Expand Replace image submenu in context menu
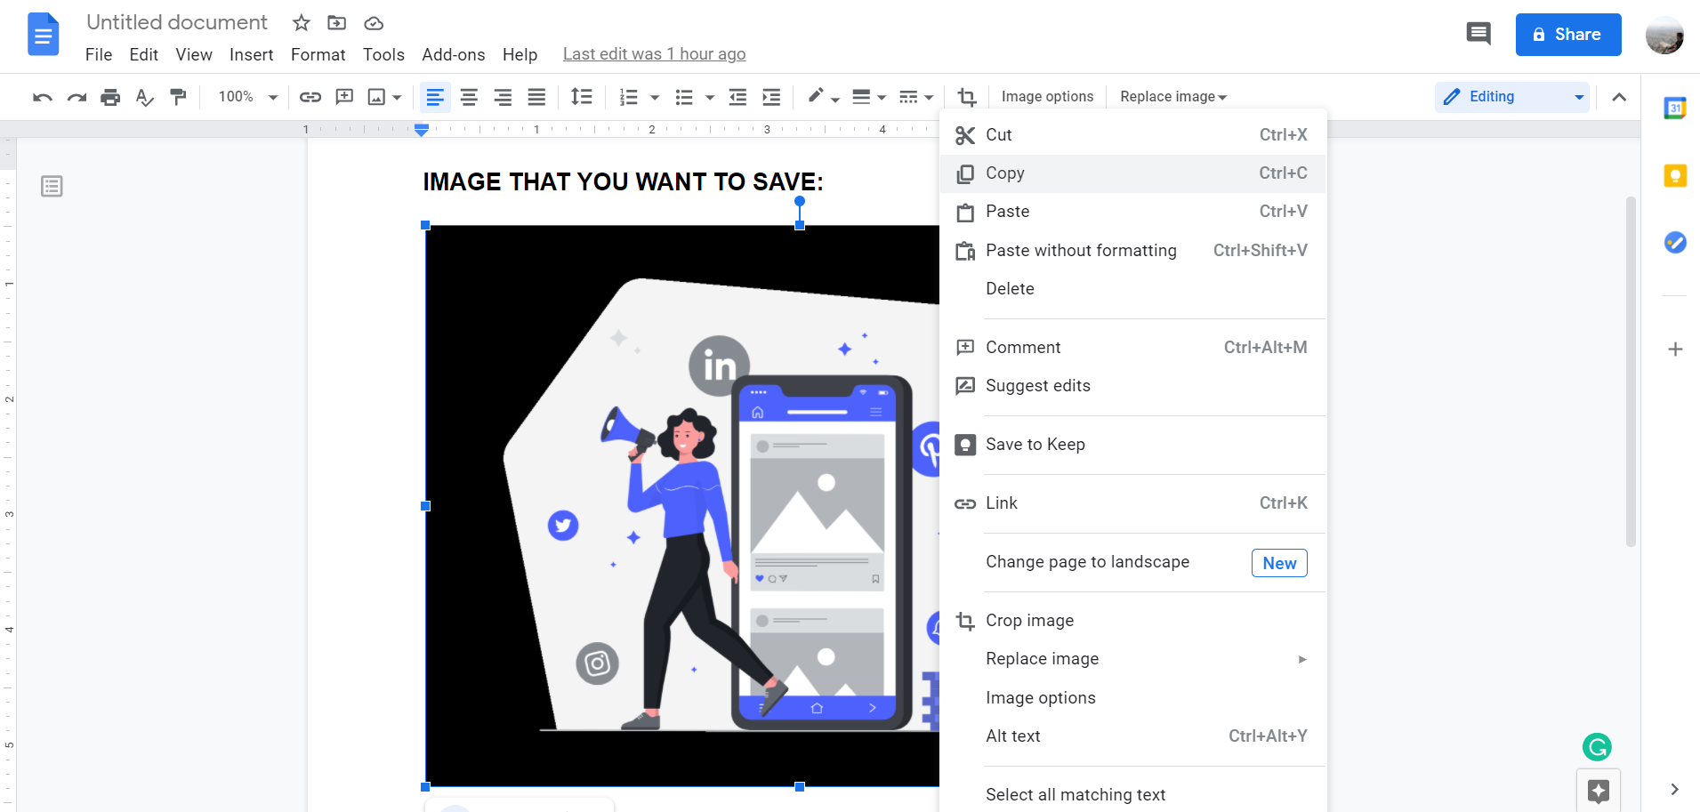Screen dimensions: 1700x812 point(1302,659)
